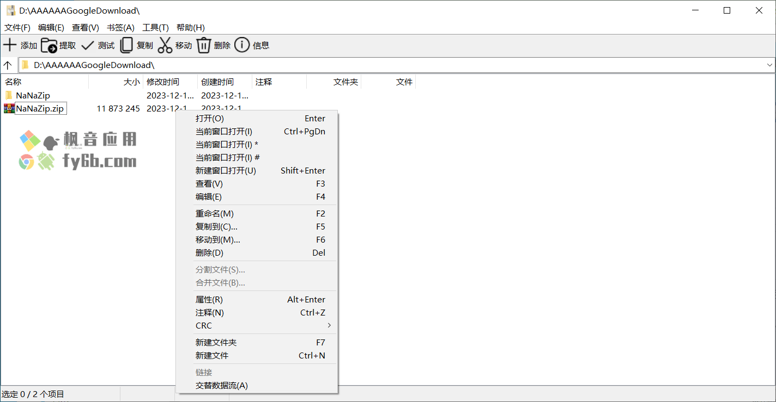Choose 新建文件 in context menu
This screenshot has height=402, width=776.
pos(257,356)
